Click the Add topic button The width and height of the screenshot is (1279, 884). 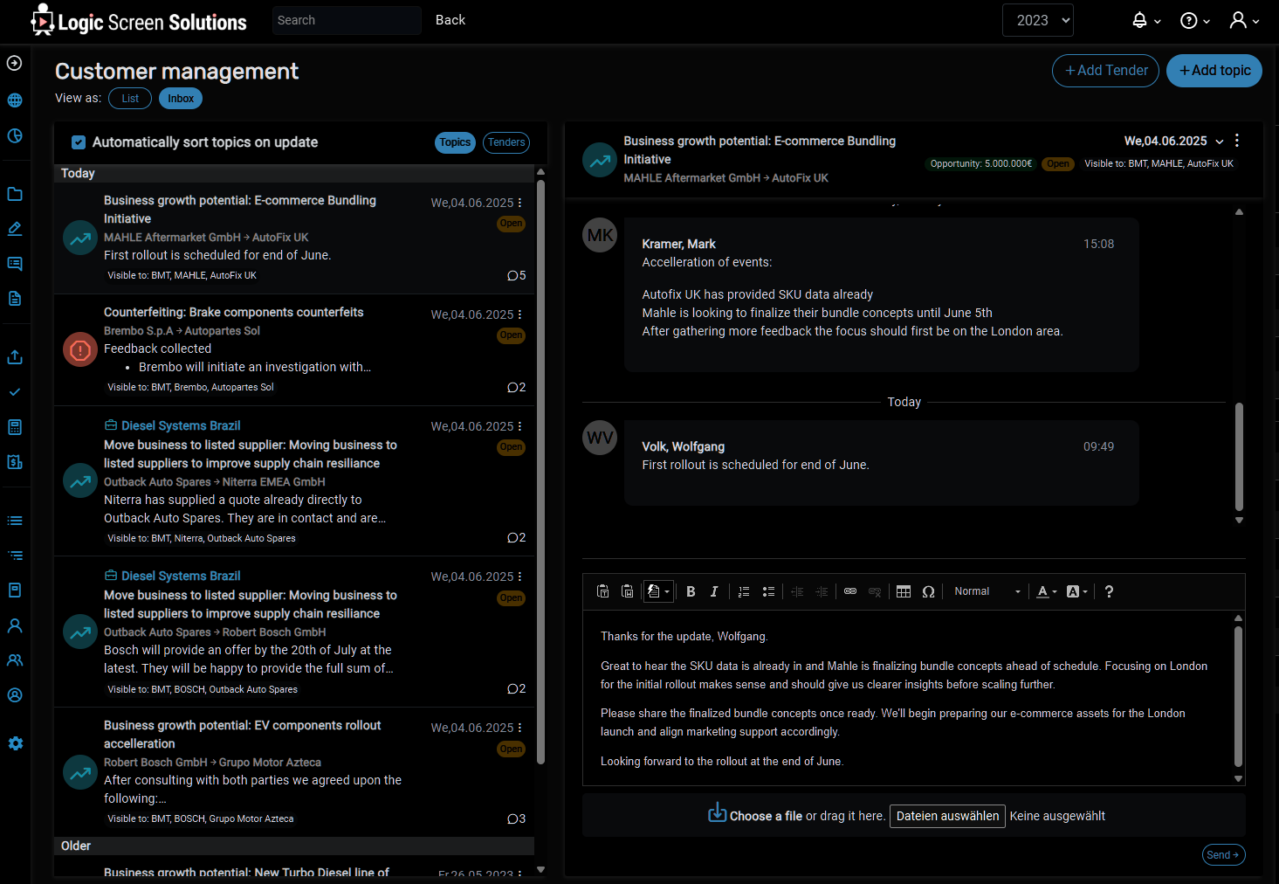[x=1214, y=71]
